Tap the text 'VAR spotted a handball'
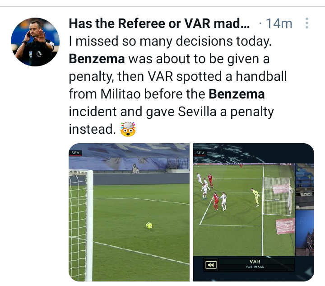The height and width of the screenshot is (286, 325). (217, 76)
